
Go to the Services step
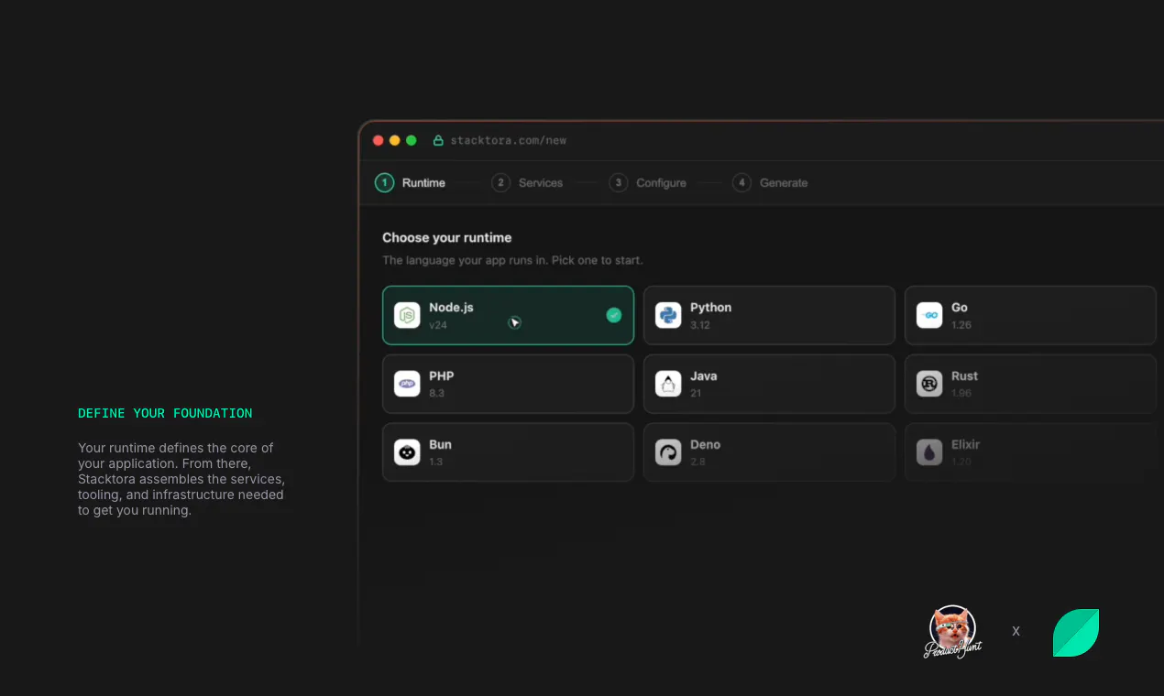pos(527,182)
